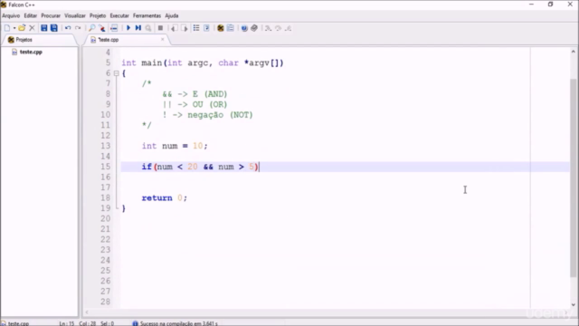Click line number 20 in the gutter
The width and height of the screenshot is (579, 326).
coord(106,219)
